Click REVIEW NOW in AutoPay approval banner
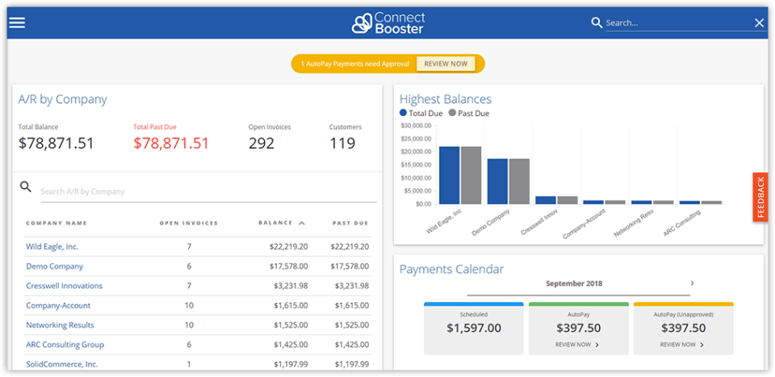The height and width of the screenshot is (377, 775). (x=446, y=64)
